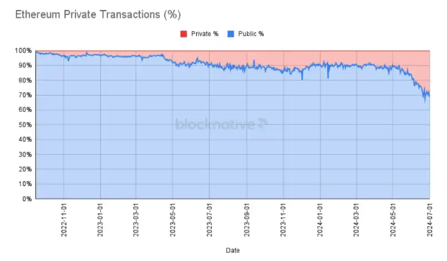Image resolution: width=447 pixels, height=261 pixels.
Task: Toggle the Public % legend label
Action: click(251, 34)
